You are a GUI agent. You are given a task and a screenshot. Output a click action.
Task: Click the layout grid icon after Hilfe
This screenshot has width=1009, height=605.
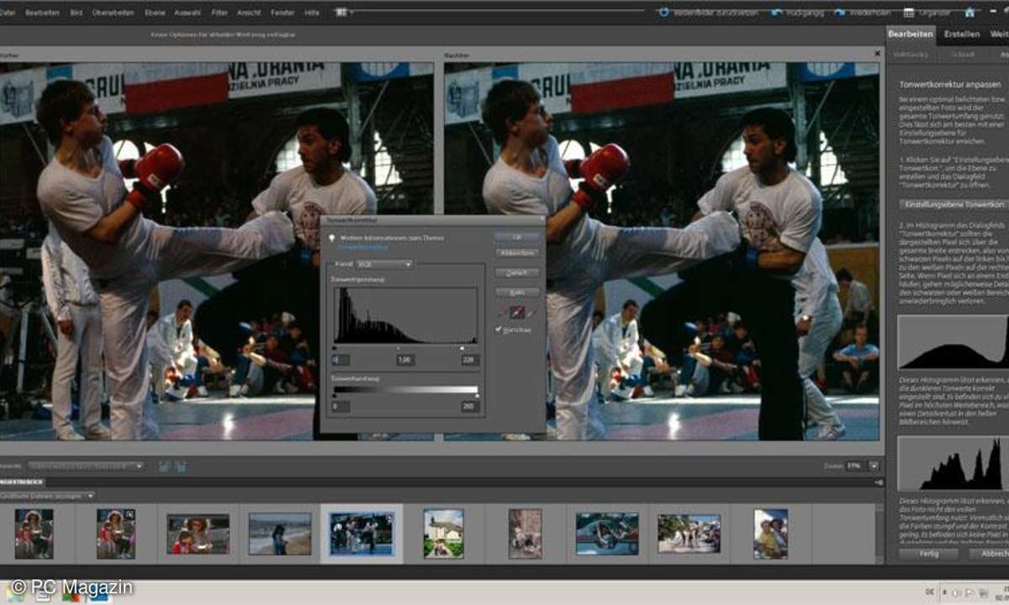pos(340,13)
